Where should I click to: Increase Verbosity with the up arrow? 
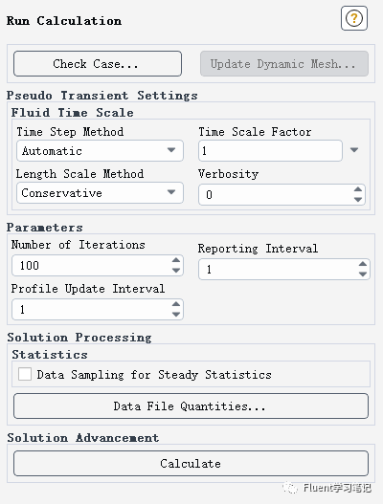(x=358, y=189)
